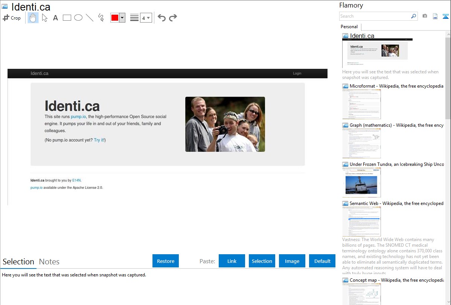Click the scrollbar down arrow in the sidebar
The image size is (451, 305).
448,302
